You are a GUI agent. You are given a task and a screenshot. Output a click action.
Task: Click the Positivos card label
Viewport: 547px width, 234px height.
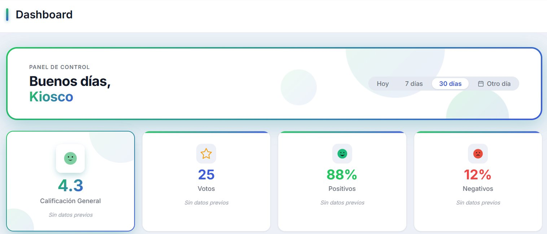coord(342,189)
